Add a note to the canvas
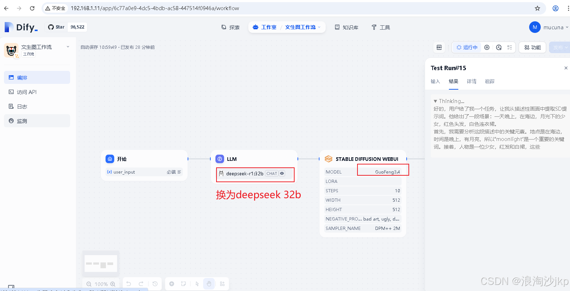The image size is (570, 291). pos(184,284)
